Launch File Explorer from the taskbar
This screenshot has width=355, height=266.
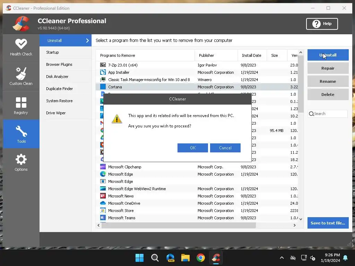coord(185,258)
